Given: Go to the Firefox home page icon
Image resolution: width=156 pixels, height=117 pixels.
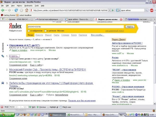Looking at the screenshot, I should pyautogui.click(x=27, y=10).
